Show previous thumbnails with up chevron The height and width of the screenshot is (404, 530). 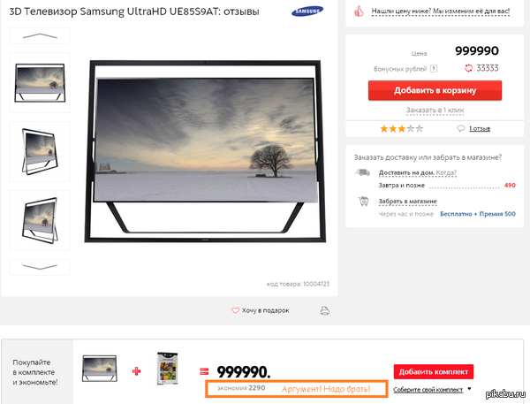[40, 36]
